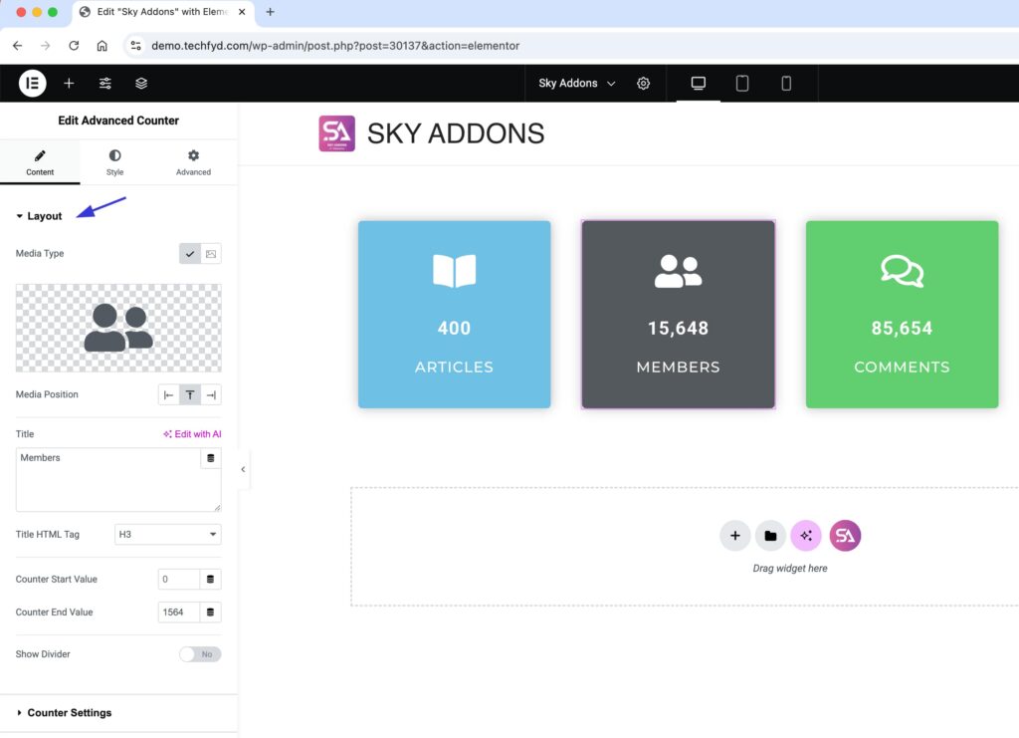Click the book icon in Articles card
The image size is (1019, 738).
454,271
